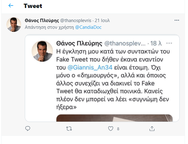Image resolution: width=188 pixels, height=144 pixels.
Task: Like the tweet with the heart icon
Action: click(111, 129)
